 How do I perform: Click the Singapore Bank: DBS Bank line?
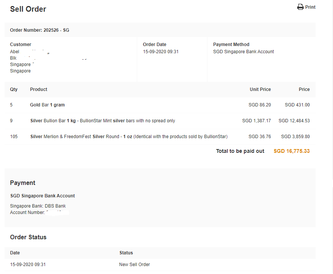(x=38, y=206)
